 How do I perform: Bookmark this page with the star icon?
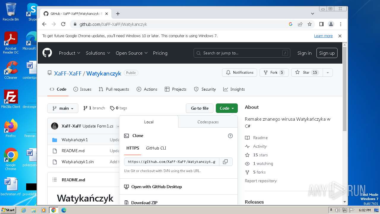click(310, 24)
